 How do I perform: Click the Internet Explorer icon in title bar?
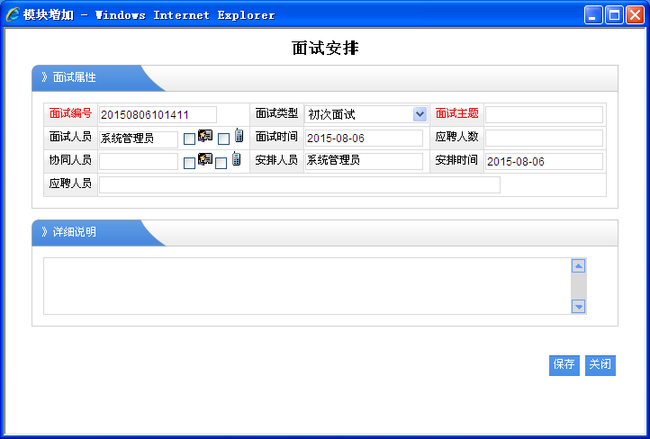[x=14, y=14]
